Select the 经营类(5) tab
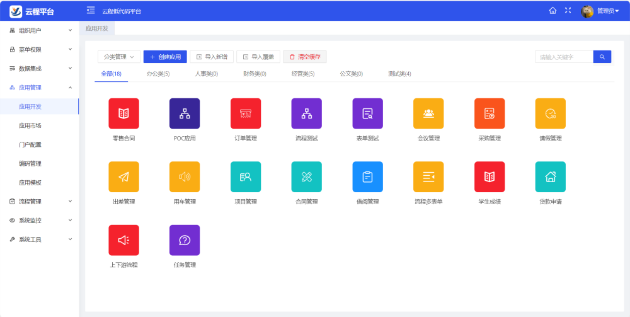The width and height of the screenshot is (630, 317). [x=303, y=74]
